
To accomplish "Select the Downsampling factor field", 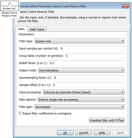I will click(89, 78).
